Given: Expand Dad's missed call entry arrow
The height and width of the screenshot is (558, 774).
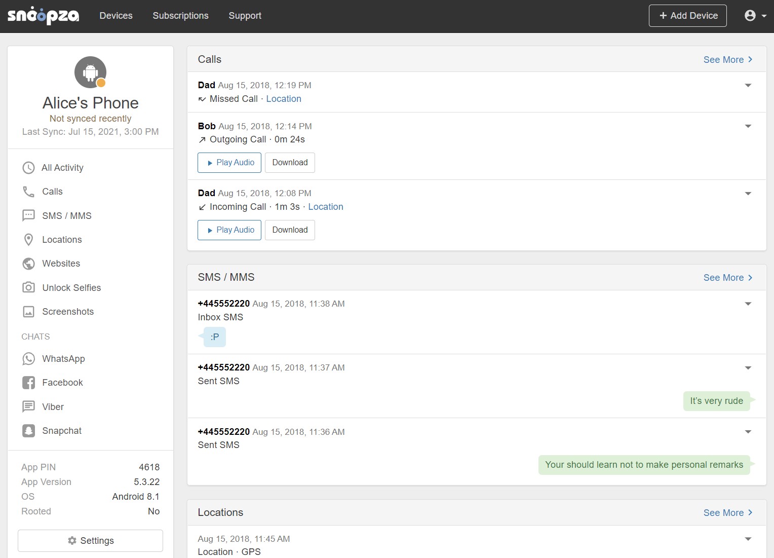Looking at the screenshot, I should coord(748,85).
